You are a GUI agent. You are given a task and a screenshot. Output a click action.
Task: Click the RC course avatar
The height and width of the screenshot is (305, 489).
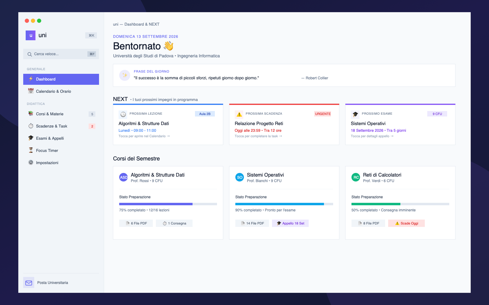coord(356,177)
